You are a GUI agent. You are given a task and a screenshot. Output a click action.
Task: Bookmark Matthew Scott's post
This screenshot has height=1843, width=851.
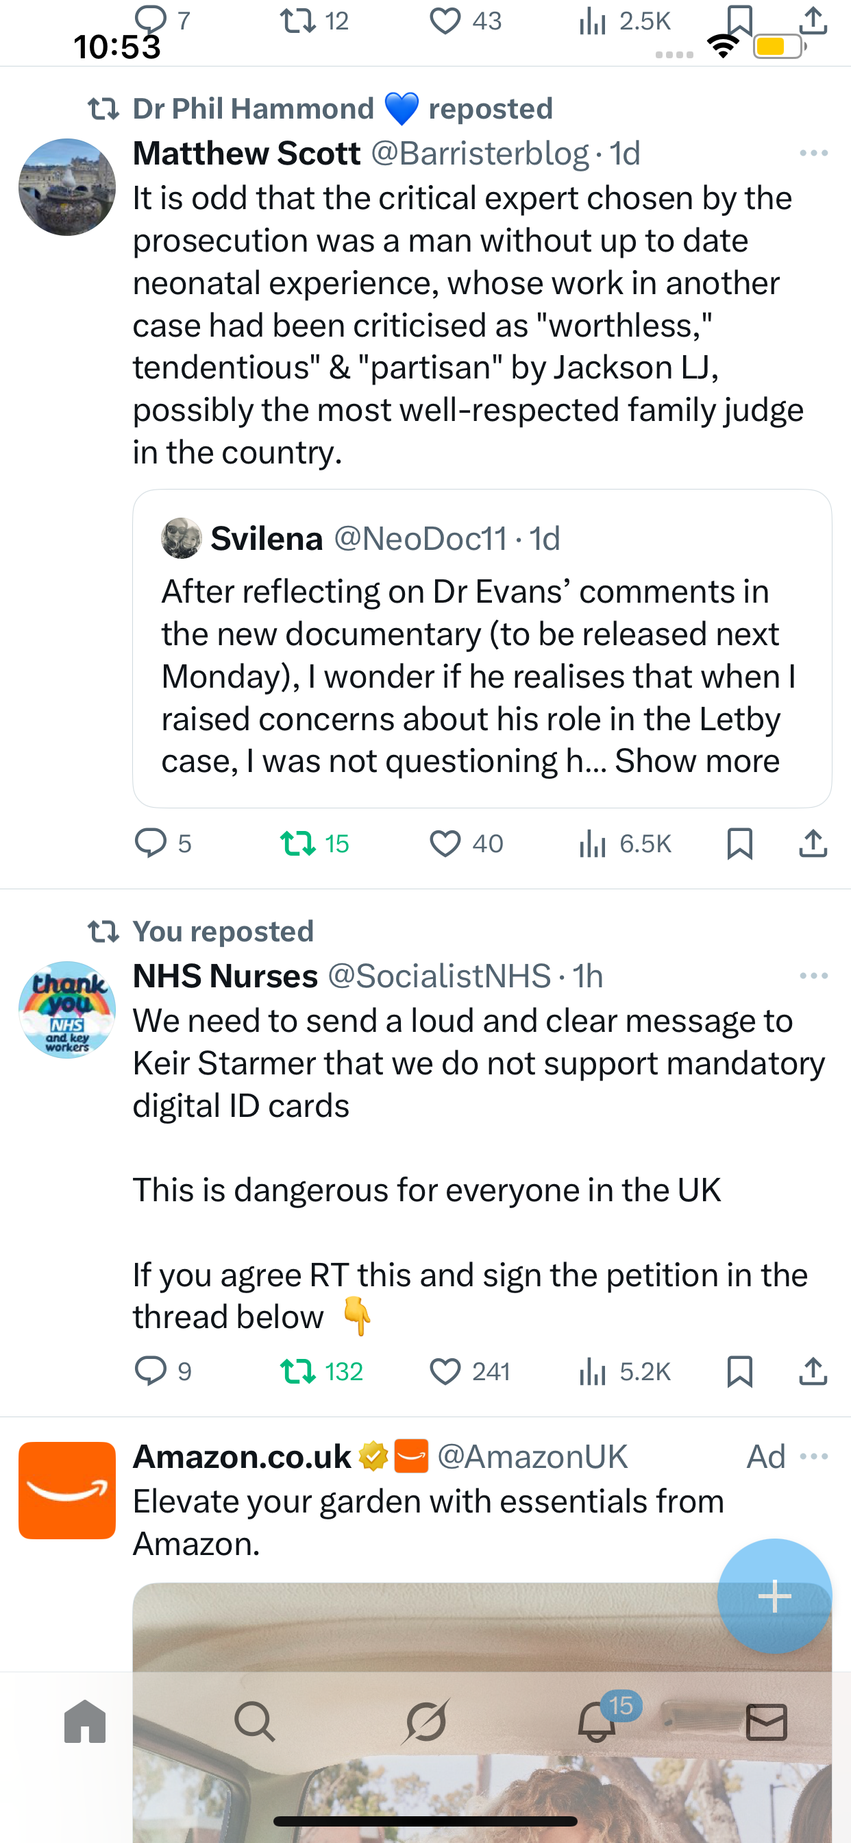[x=739, y=843]
